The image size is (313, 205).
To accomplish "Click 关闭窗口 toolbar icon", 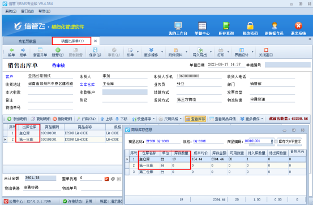I will tap(265, 52).
